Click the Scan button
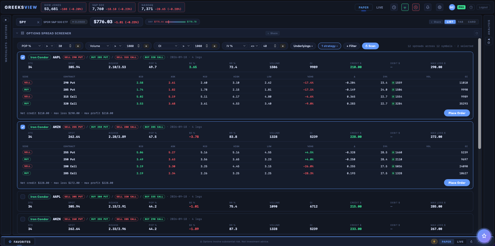Image resolution: width=495 pixels, height=246 pixels. (370, 46)
